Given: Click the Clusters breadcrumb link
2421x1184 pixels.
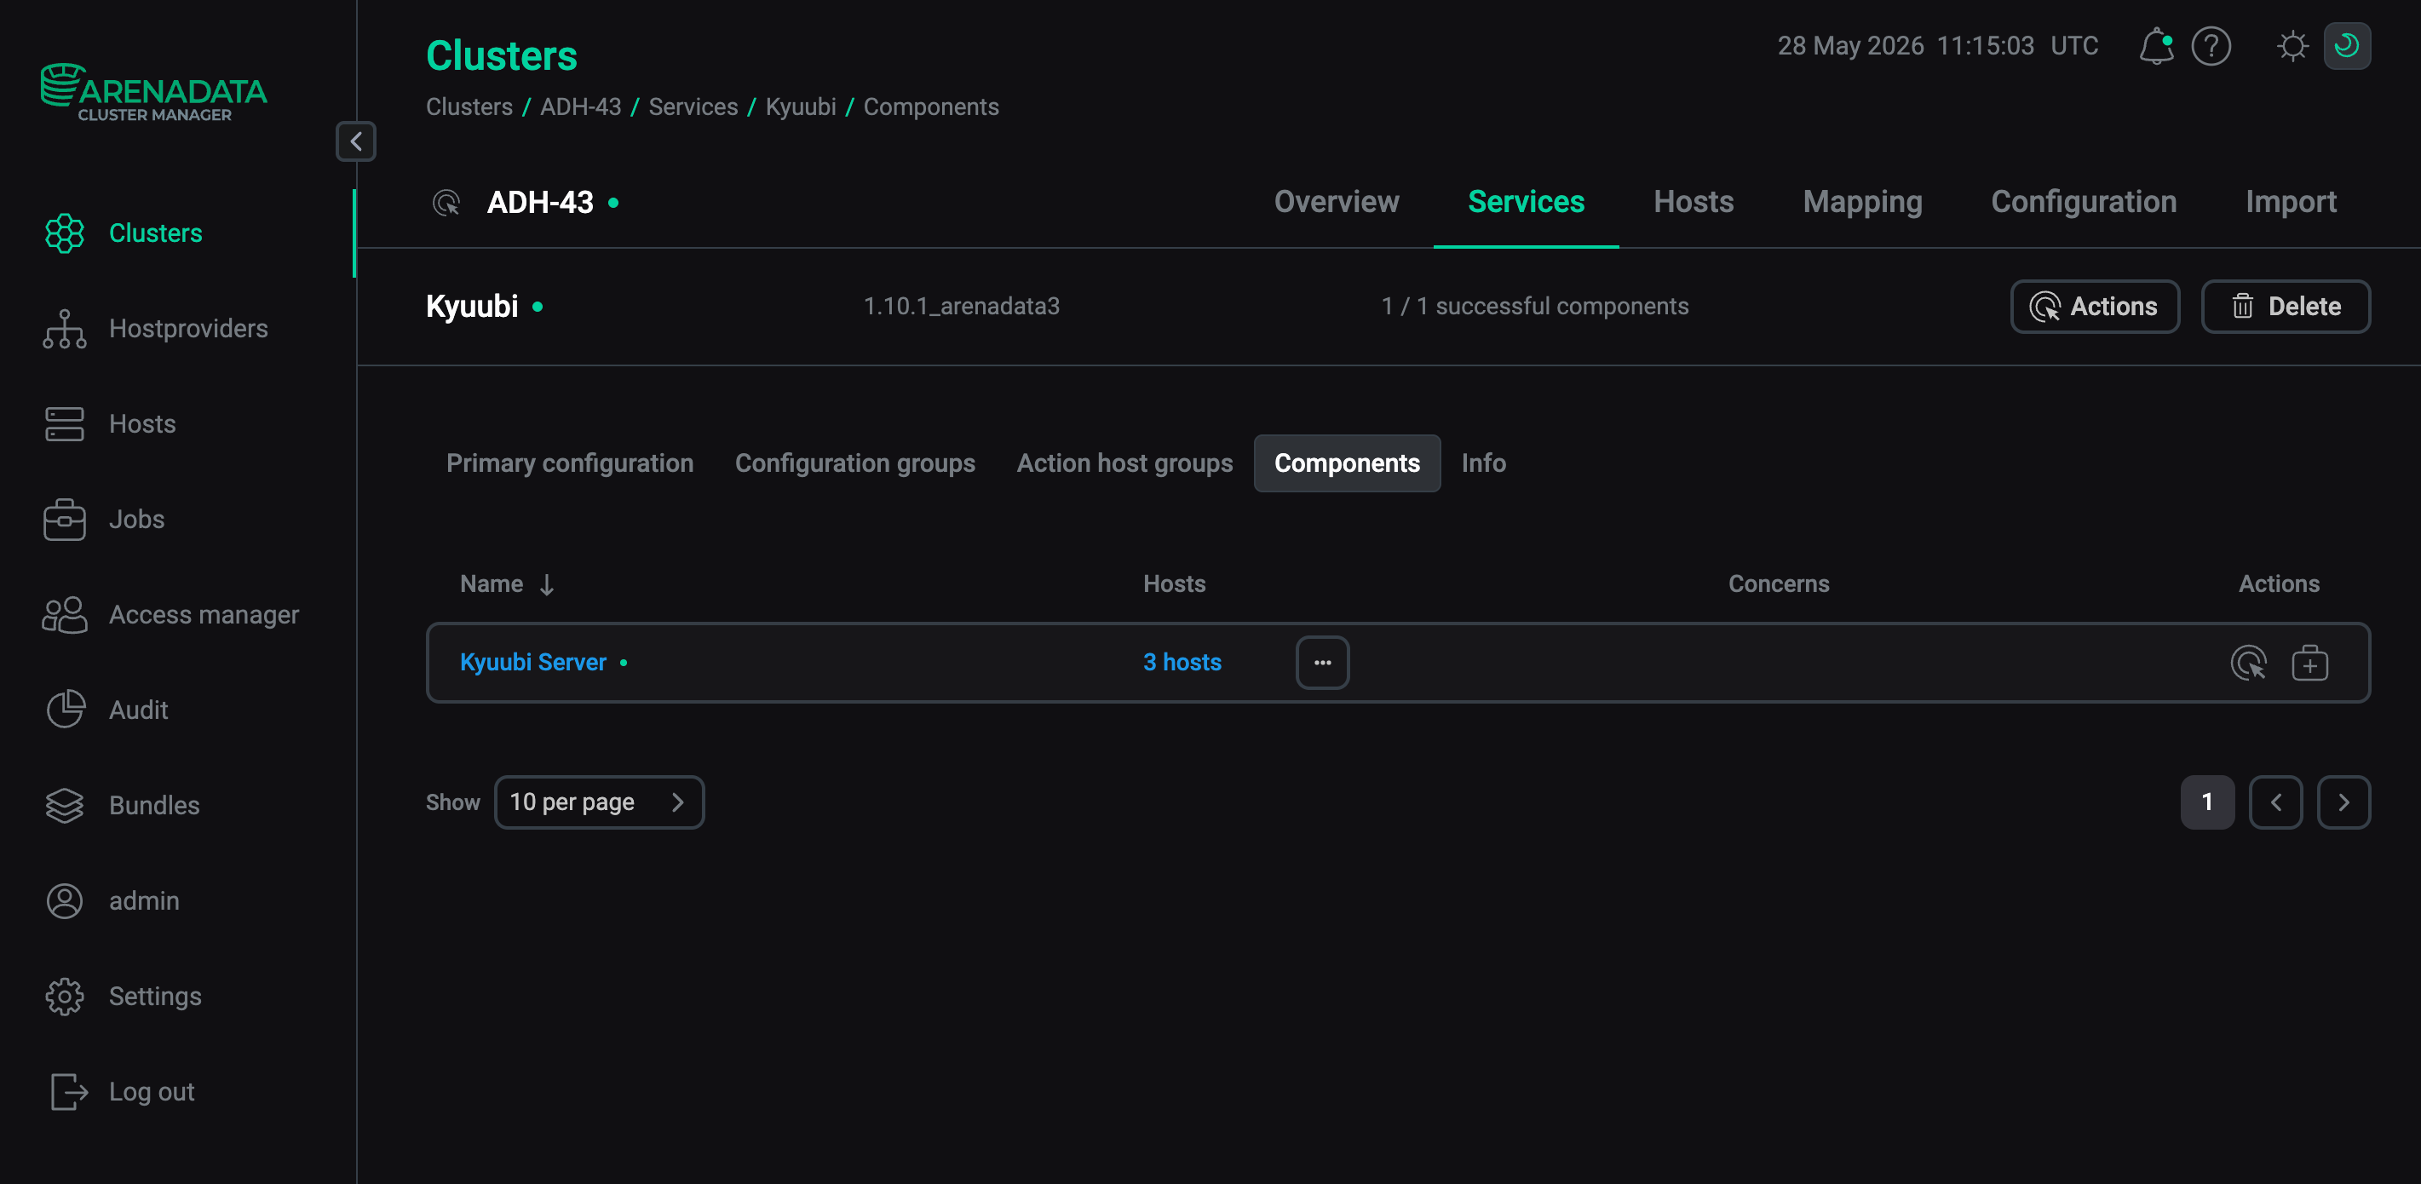Looking at the screenshot, I should click(x=469, y=107).
